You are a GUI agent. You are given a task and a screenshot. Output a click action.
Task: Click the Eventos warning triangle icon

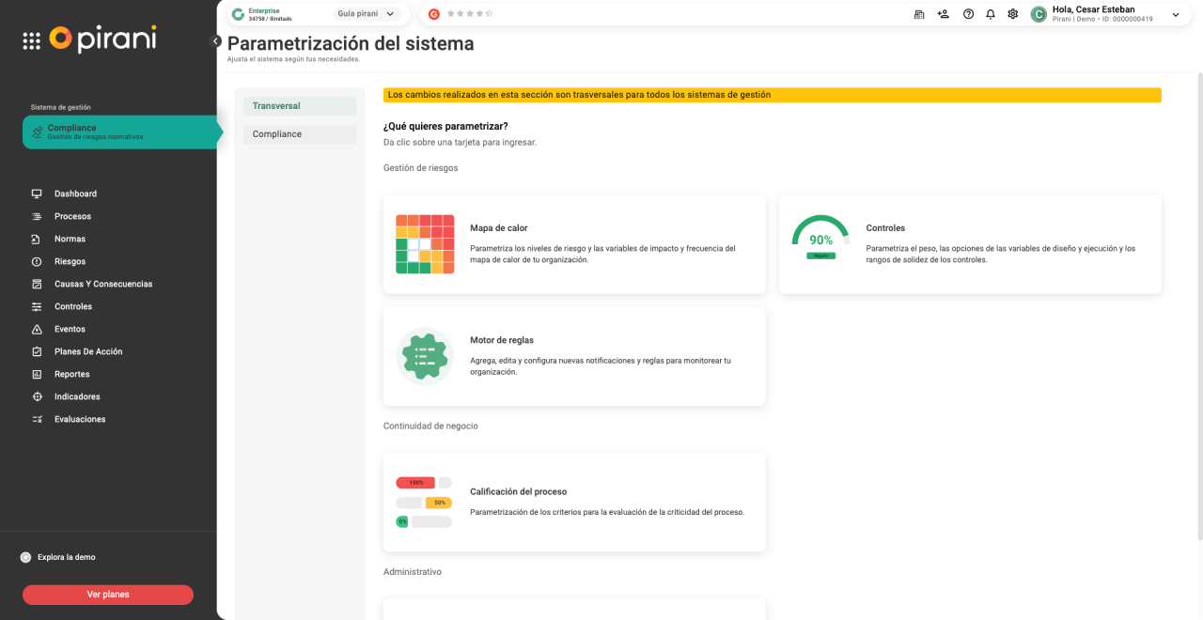pyautogui.click(x=37, y=329)
